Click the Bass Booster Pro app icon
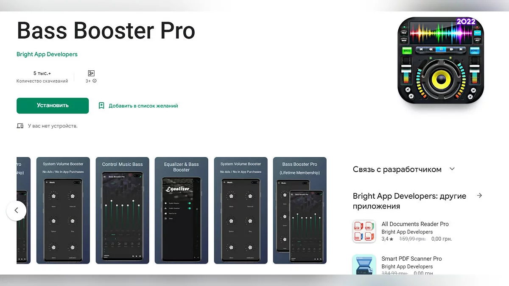Viewport: 509px width, 286px height. pyautogui.click(x=440, y=61)
